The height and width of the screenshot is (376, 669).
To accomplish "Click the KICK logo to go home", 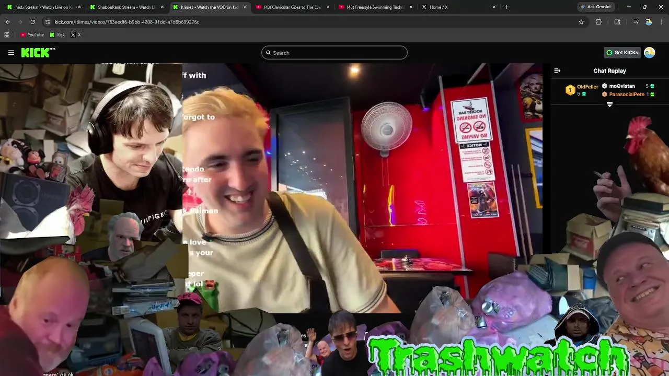I will point(38,52).
